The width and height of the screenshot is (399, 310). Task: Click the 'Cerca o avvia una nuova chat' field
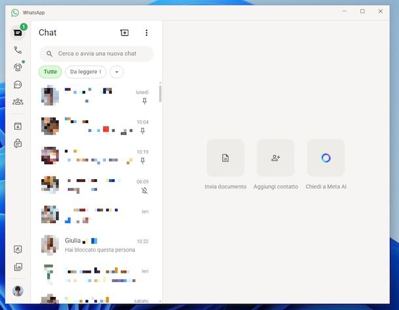pos(96,54)
